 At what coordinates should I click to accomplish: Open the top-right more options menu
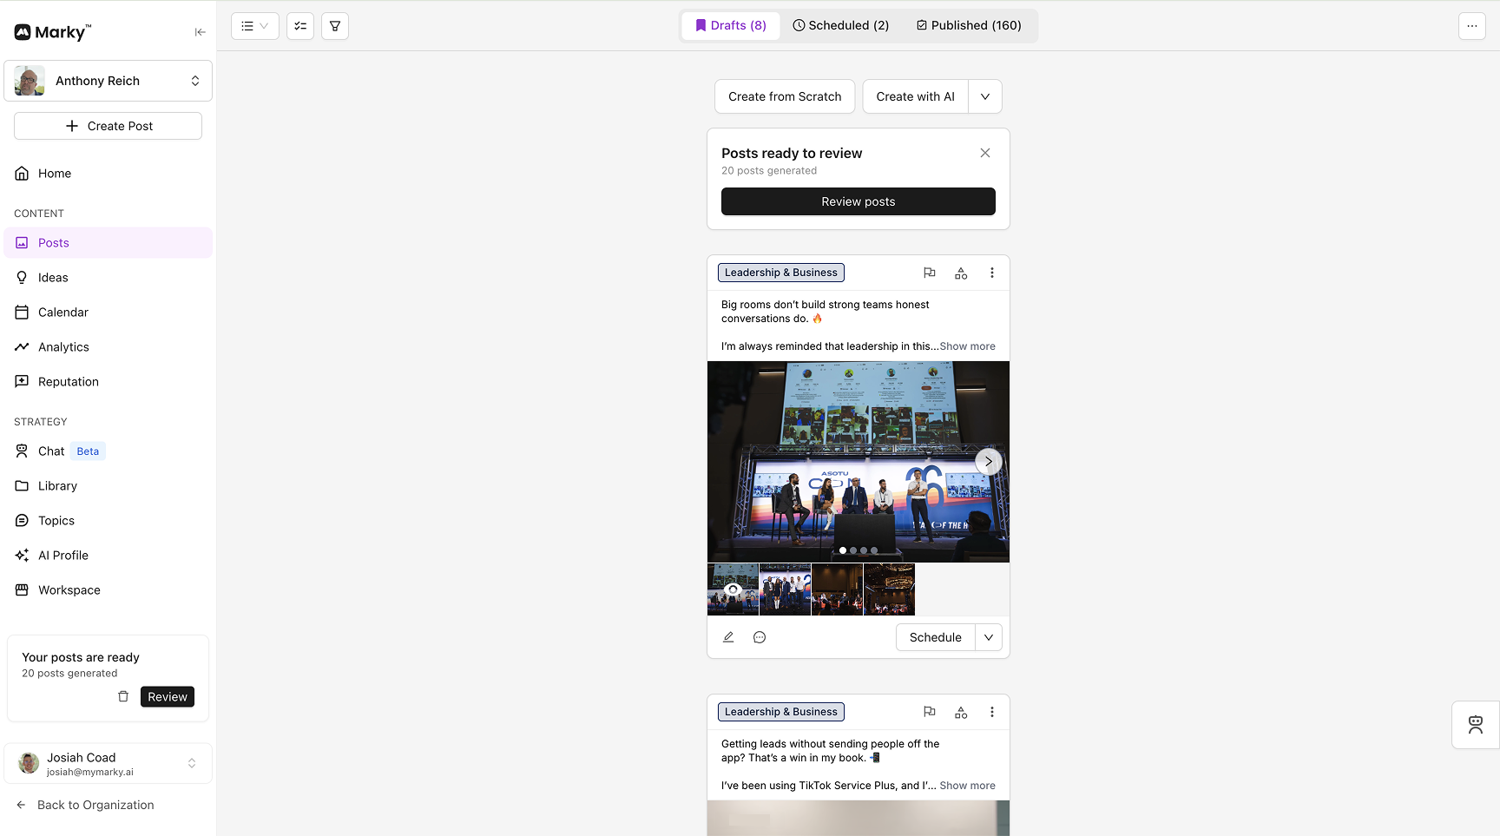[x=1472, y=26]
